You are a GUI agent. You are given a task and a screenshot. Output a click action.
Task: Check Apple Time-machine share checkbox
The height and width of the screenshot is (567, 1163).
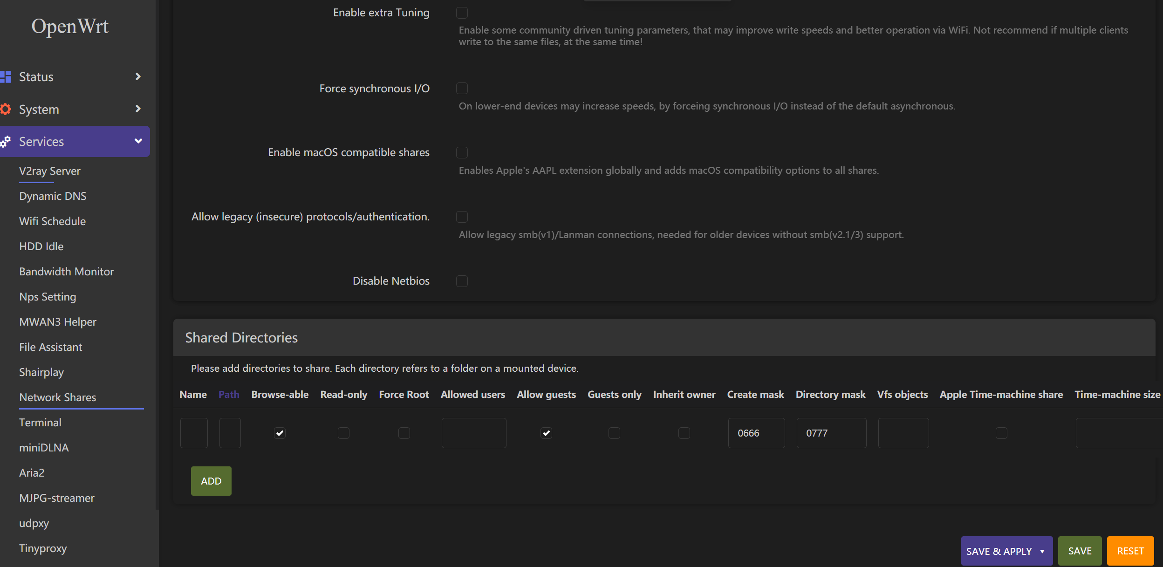[1001, 433]
